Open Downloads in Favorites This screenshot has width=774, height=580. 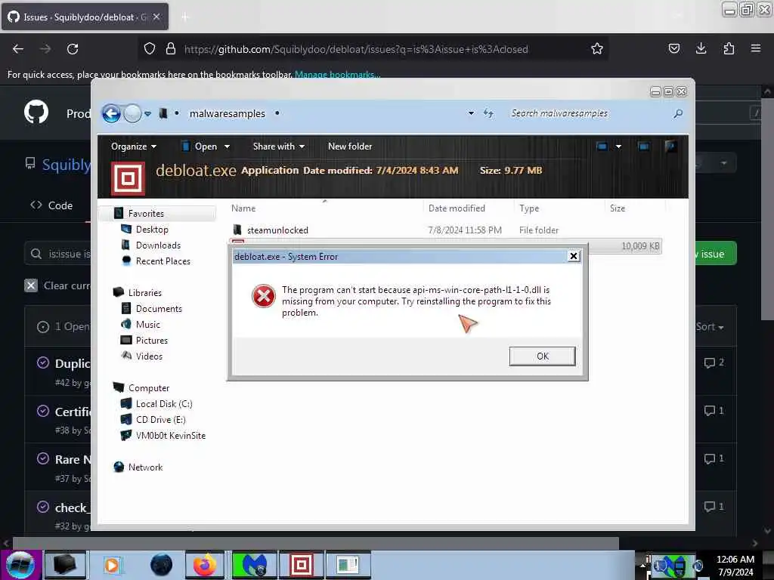[158, 245]
